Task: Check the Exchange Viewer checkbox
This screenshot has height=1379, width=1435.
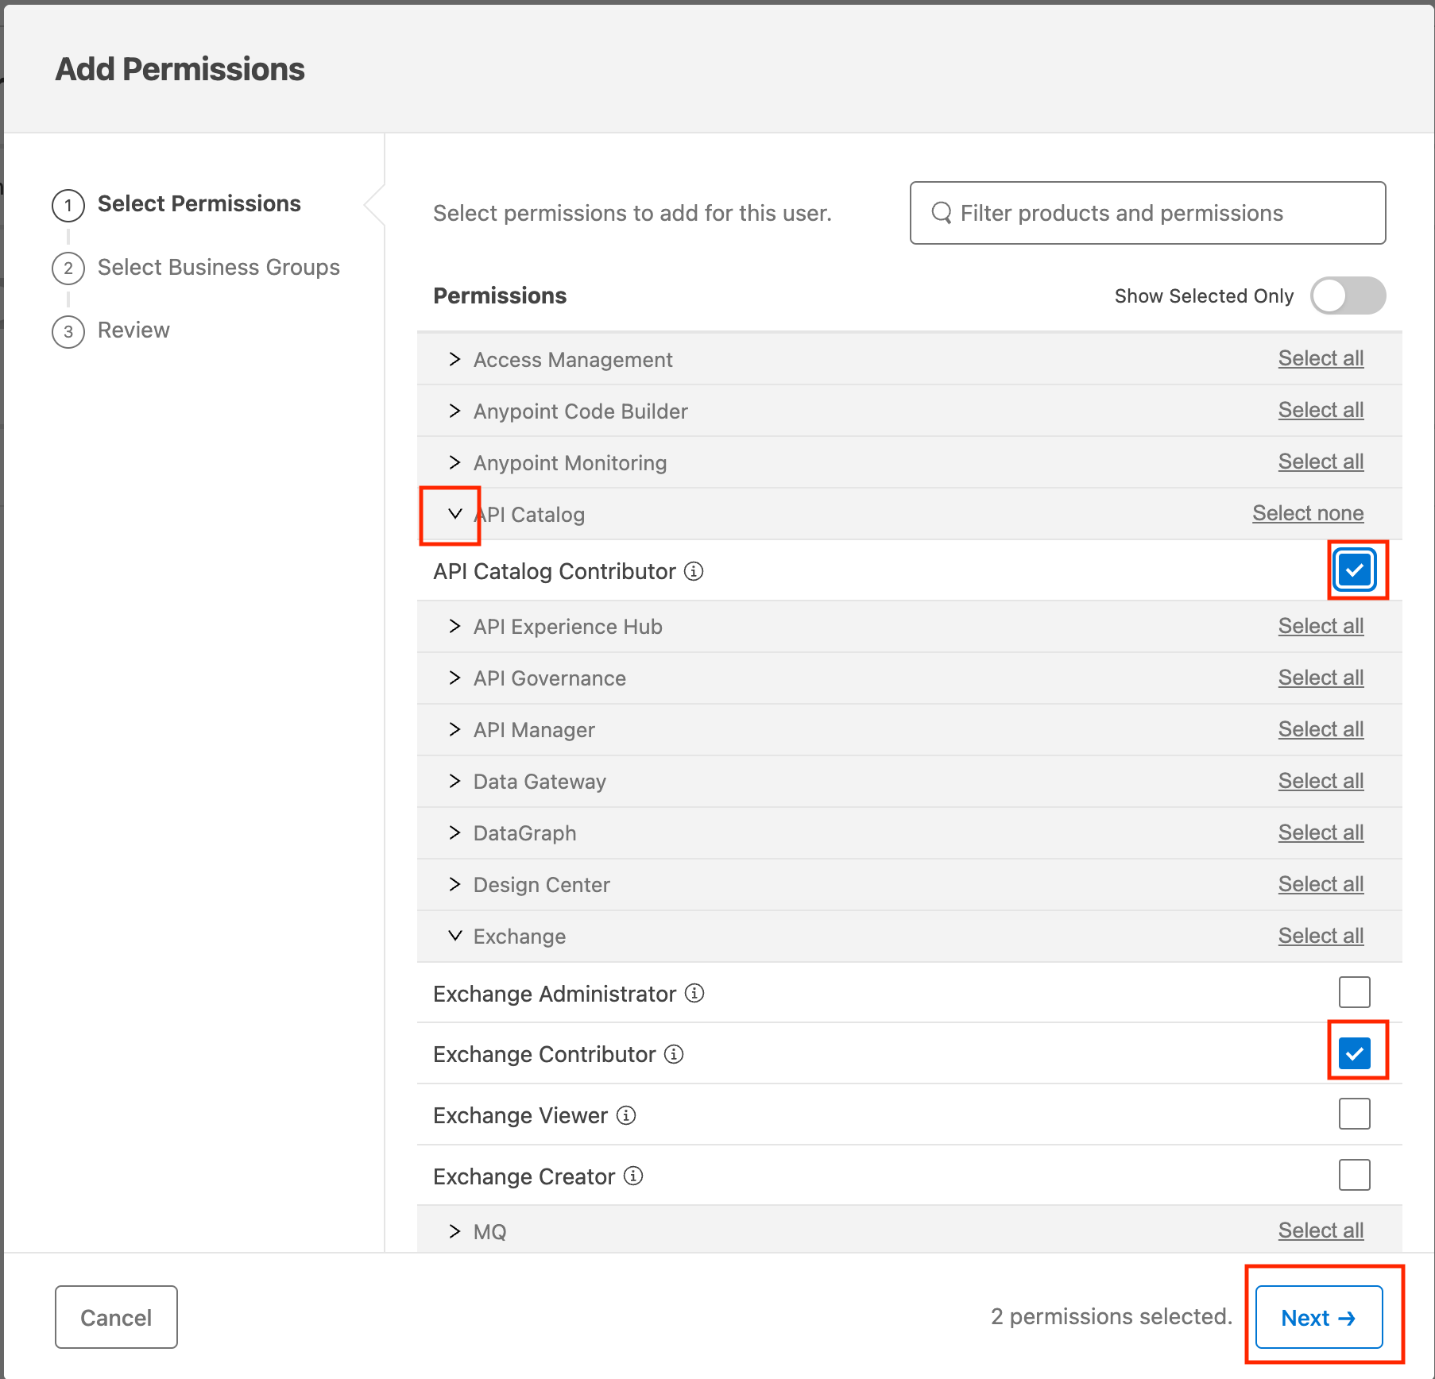Action: 1354,1114
